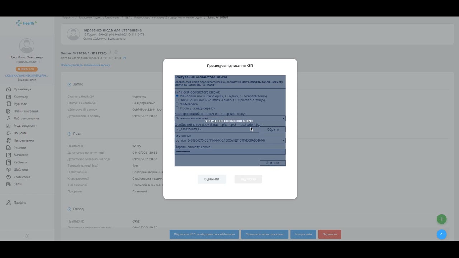Screen dimensions: 459x258
Task: Open the Організація sidebar icon
Action: 9,89
